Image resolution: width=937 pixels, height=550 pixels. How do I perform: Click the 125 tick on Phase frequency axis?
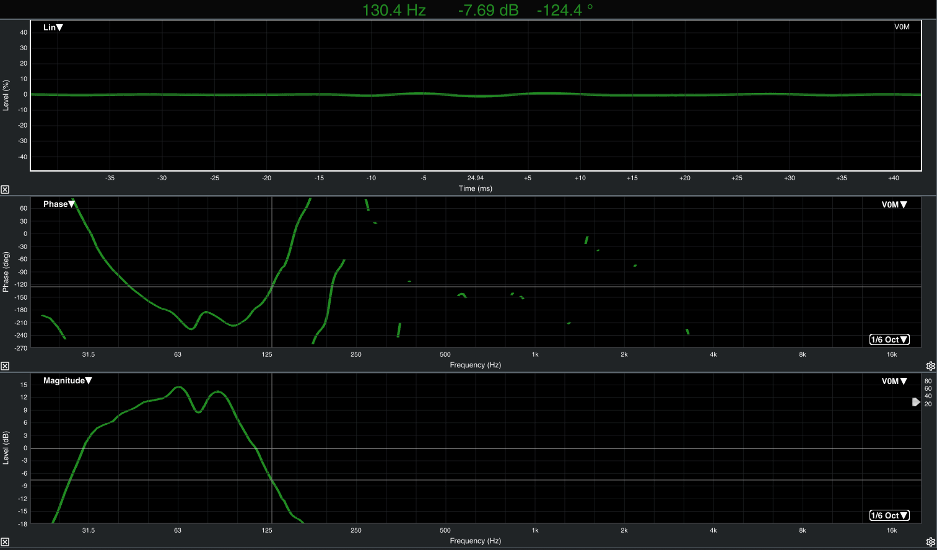[x=267, y=354]
